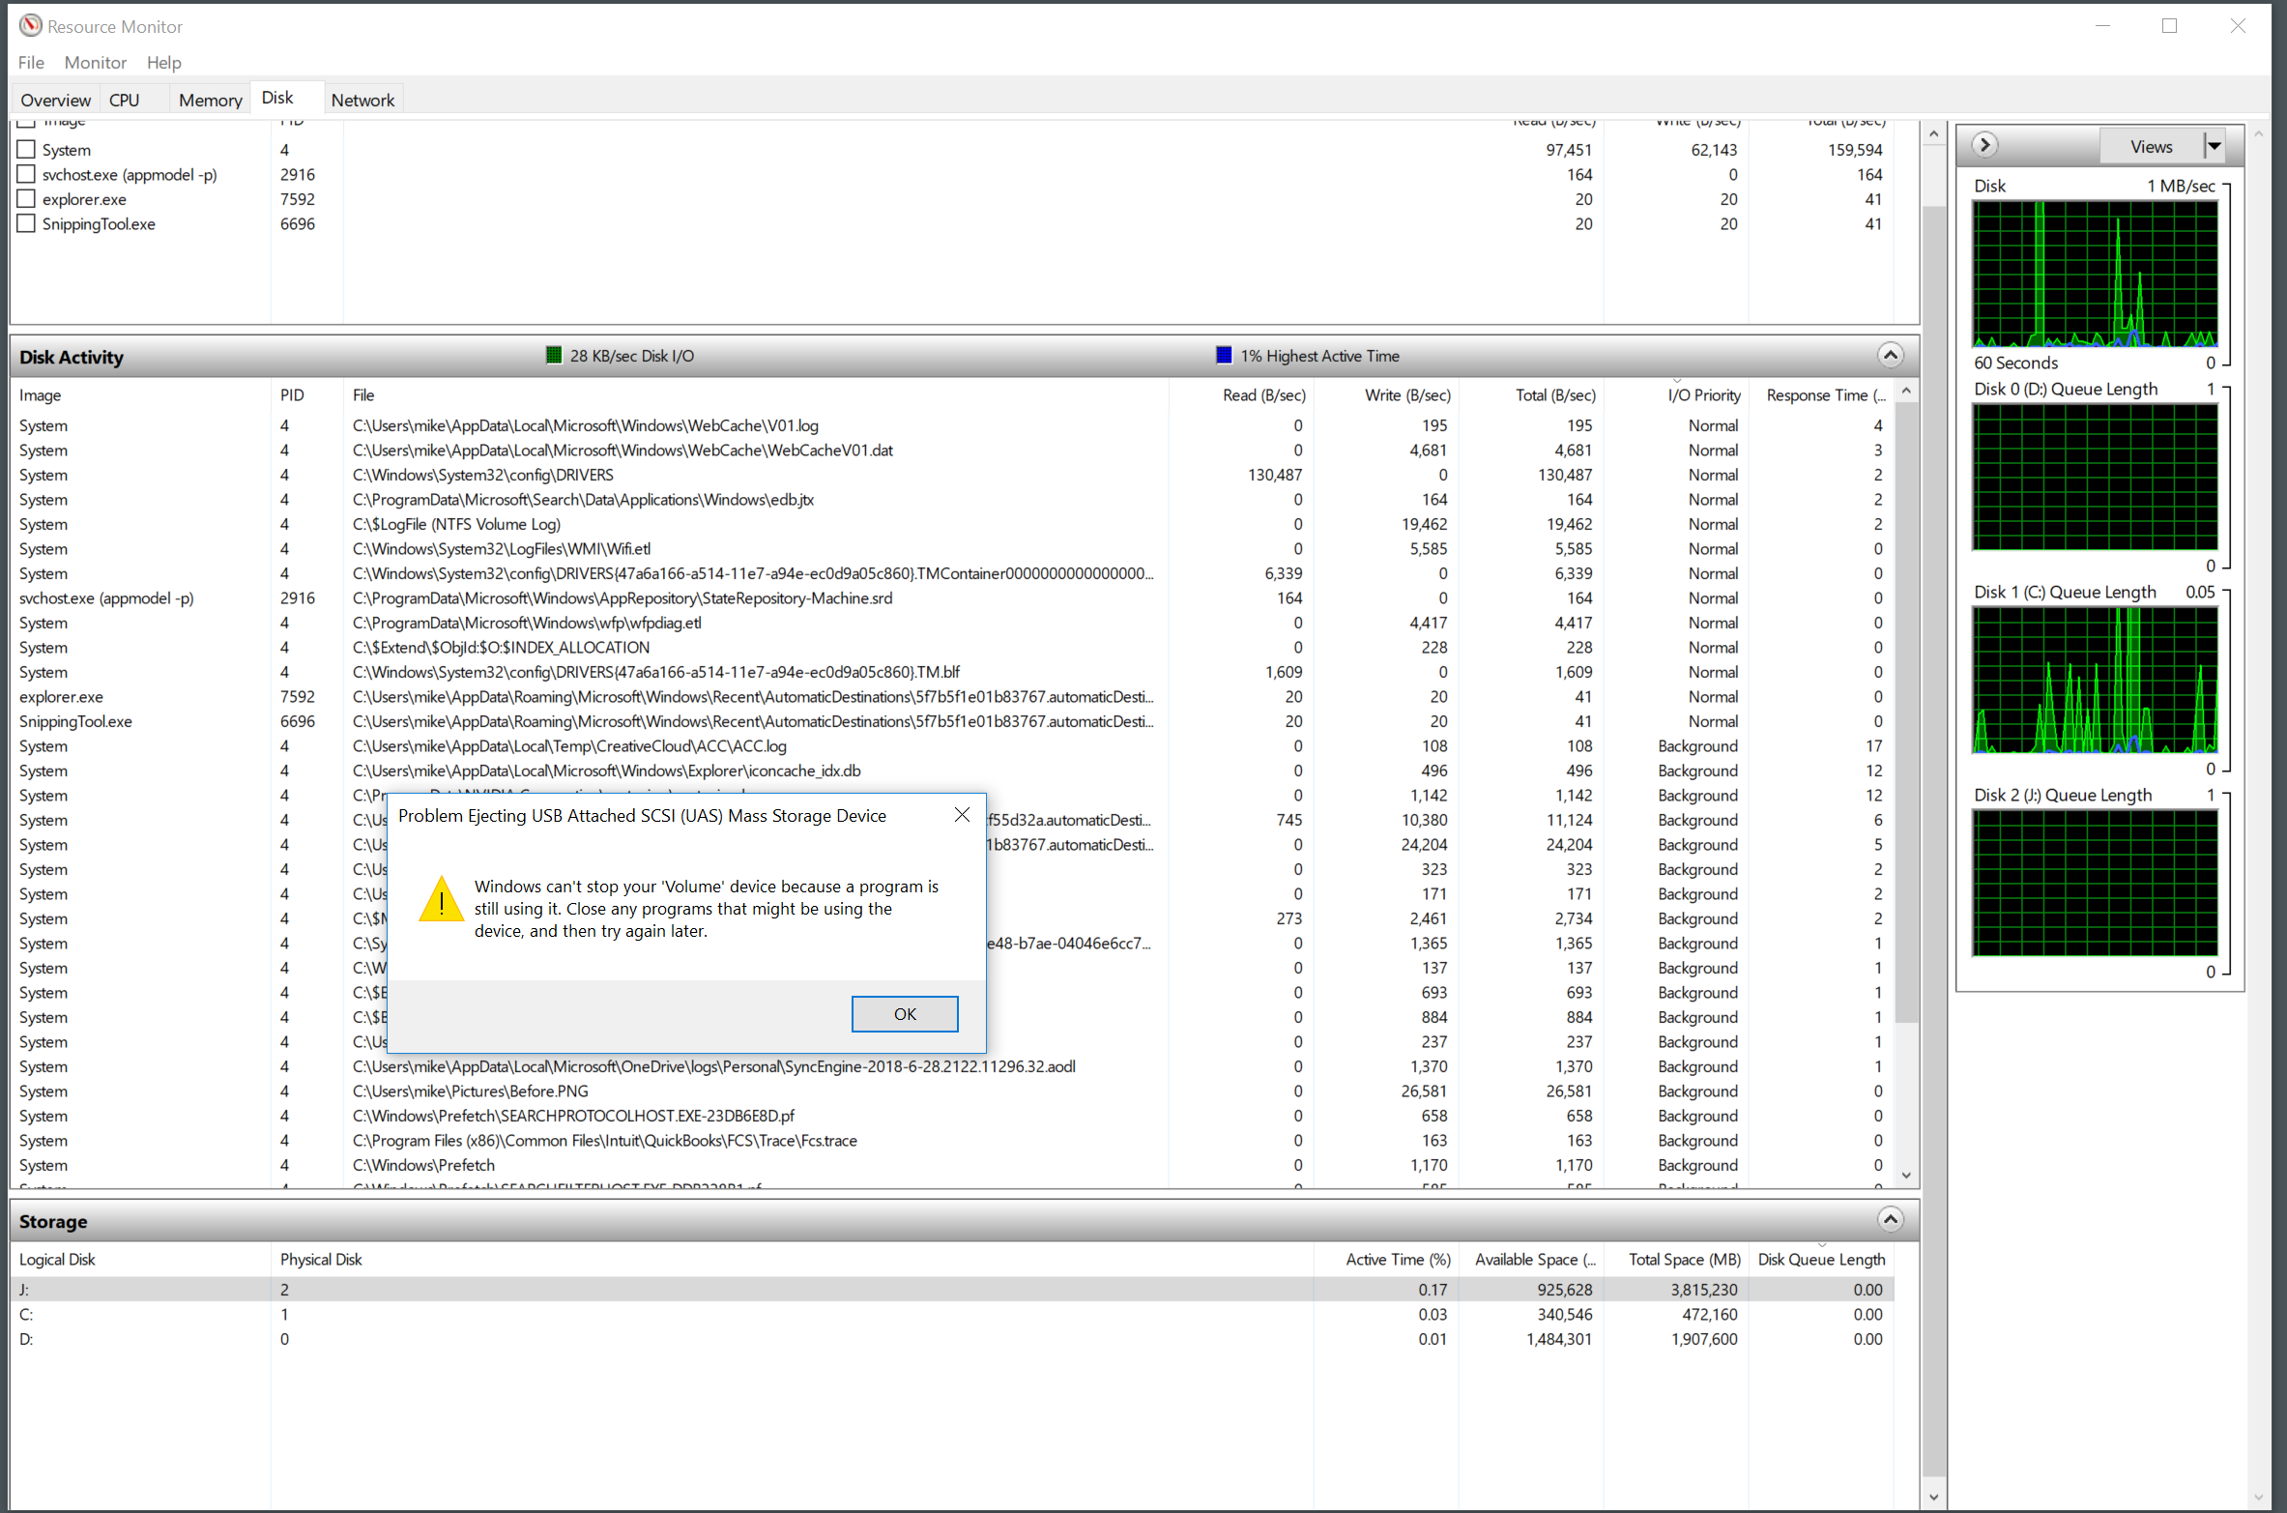Image resolution: width=2287 pixels, height=1513 pixels.
Task: Open the Views dropdown arrow
Action: pyautogui.click(x=2214, y=146)
